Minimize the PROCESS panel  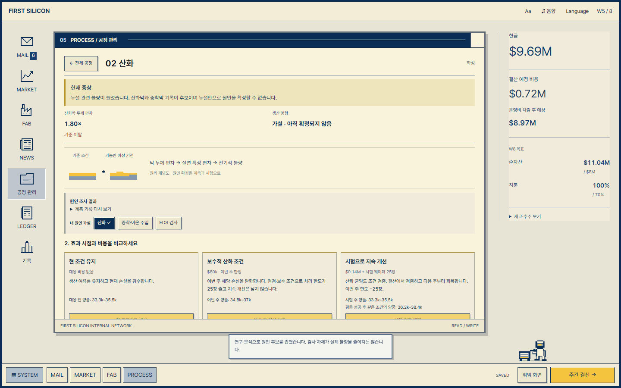click(x=477, y=41)
